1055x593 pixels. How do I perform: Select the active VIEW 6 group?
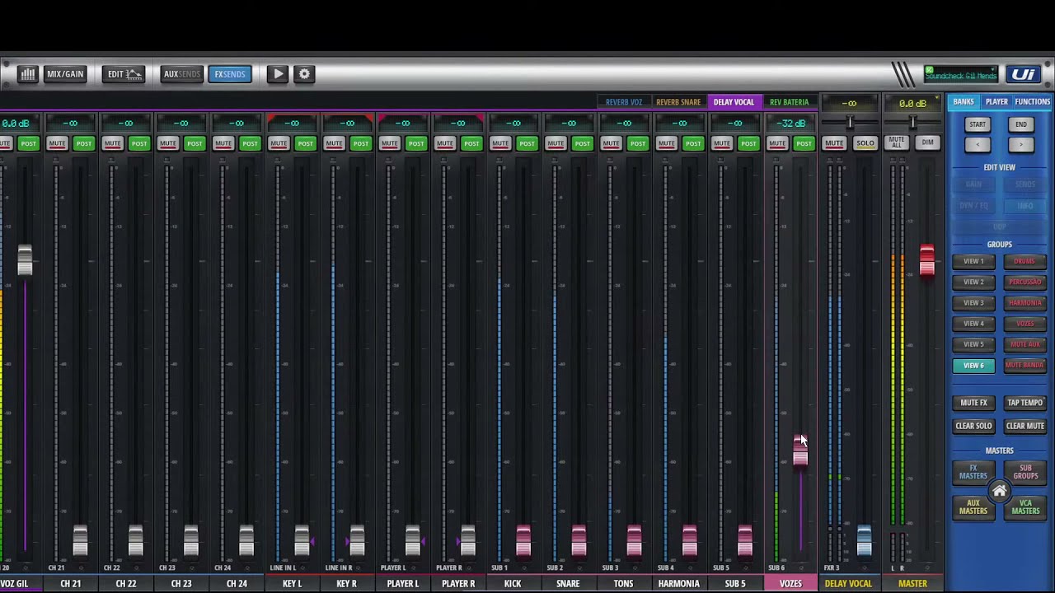coord(973,366)
